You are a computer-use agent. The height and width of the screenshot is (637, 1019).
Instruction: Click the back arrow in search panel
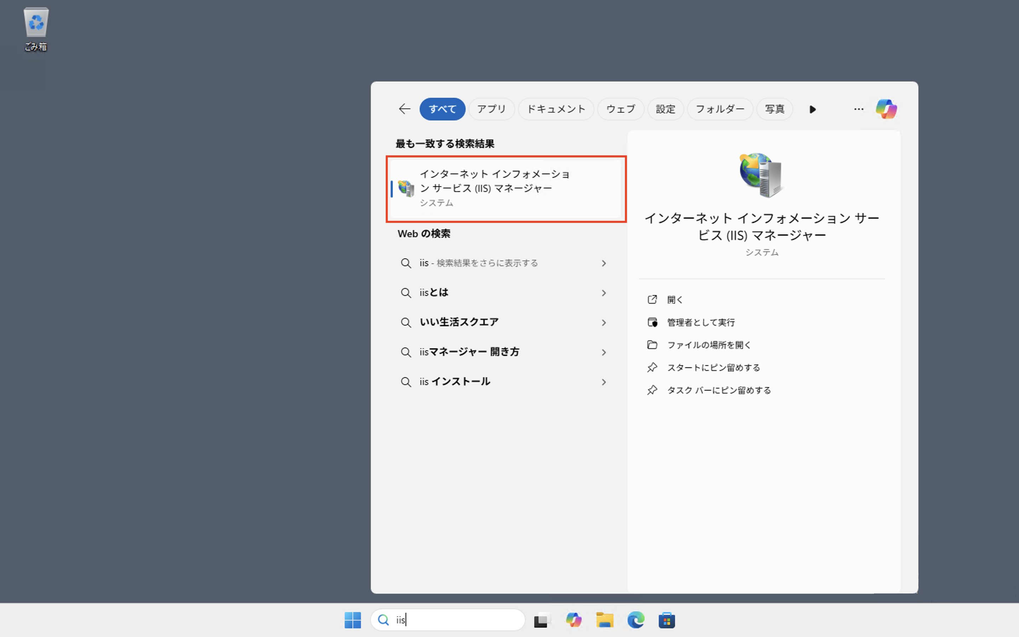pos(404,109)
